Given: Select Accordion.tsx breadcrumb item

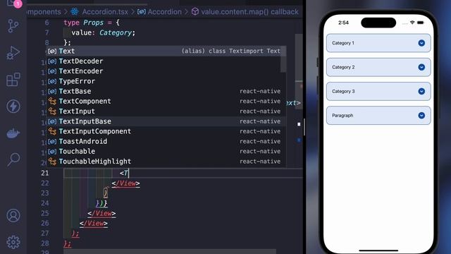Looking at the screenshot, I should (105, 12).
